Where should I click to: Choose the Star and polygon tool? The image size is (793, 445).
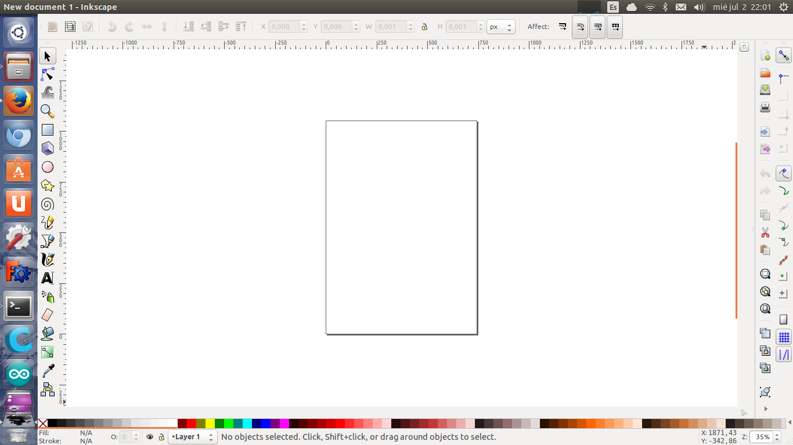coord(48,186)
